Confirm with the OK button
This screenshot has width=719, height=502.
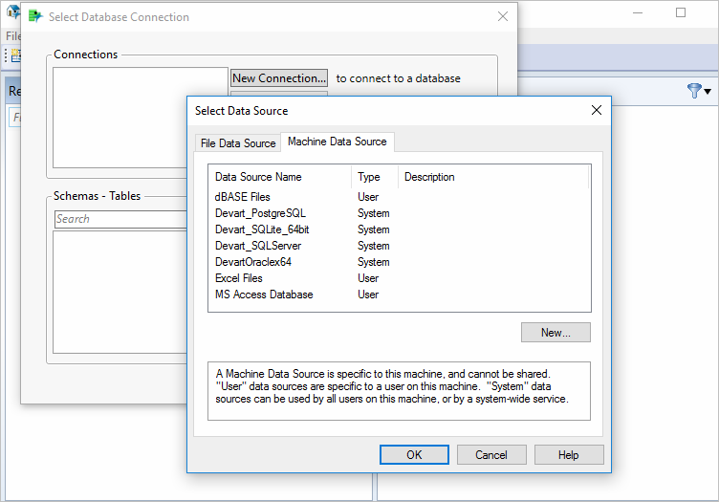[413, 455]
